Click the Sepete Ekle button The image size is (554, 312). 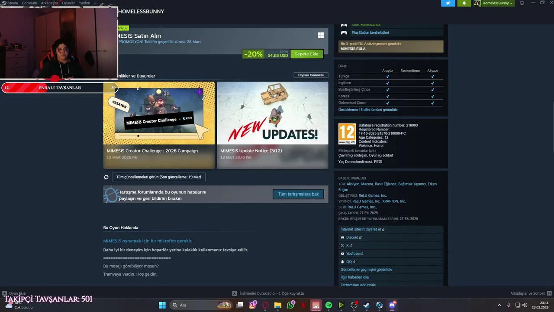click(x=306, y=54)
